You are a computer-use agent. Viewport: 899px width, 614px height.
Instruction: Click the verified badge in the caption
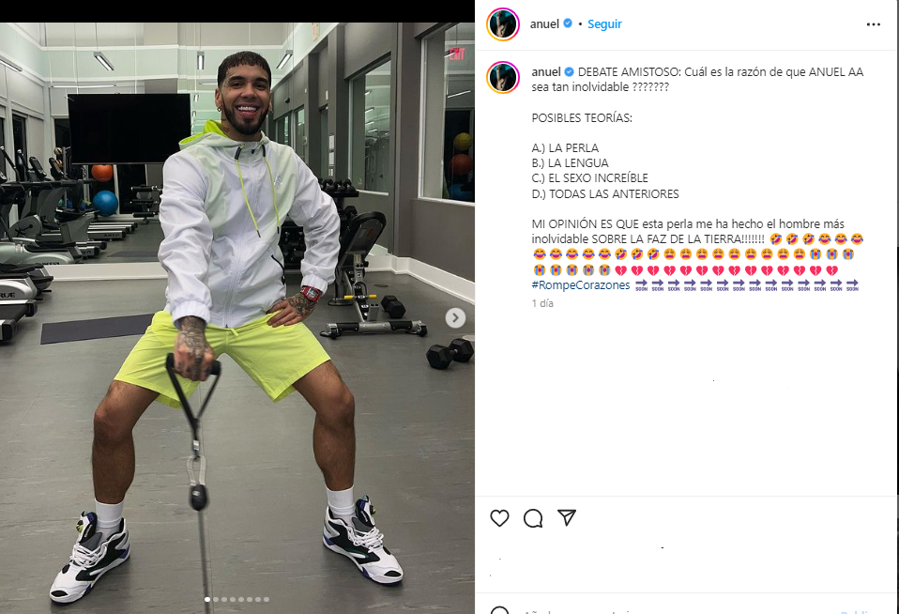(x=570, y=71)
